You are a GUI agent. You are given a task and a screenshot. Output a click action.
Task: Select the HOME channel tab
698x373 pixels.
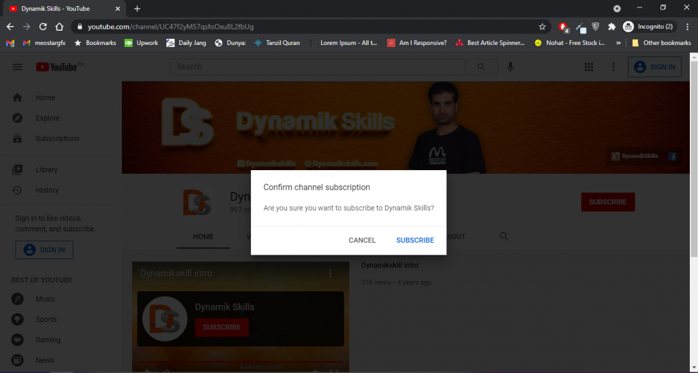[203, 236]
